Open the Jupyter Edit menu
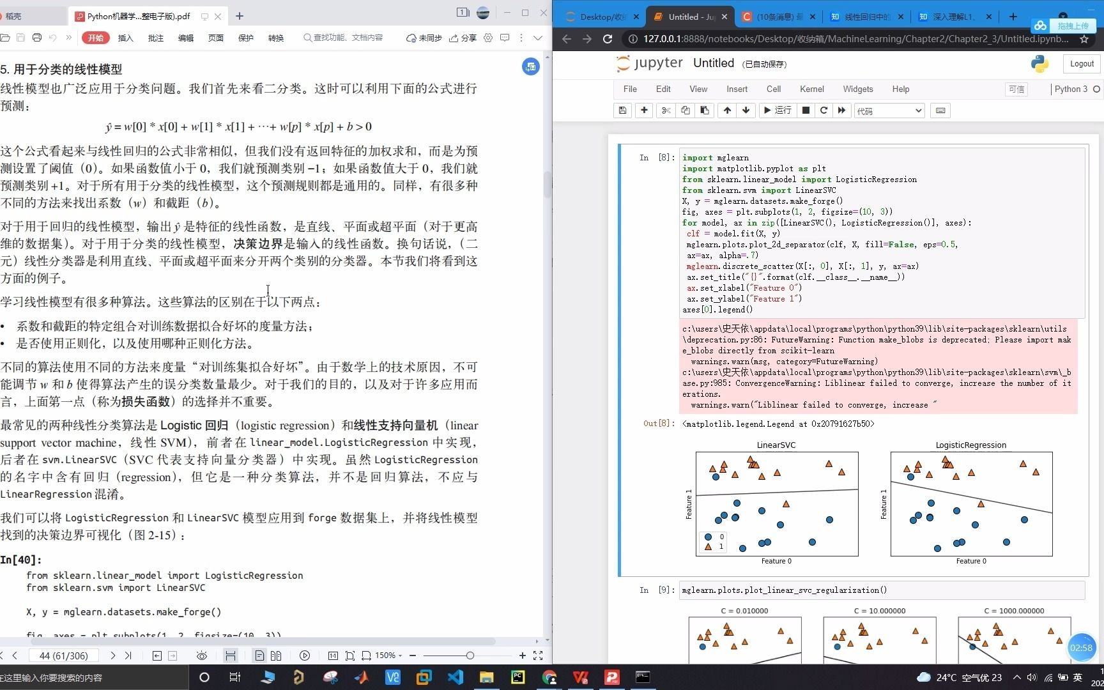The width and height of the screenshot is (1104, 690). tap(663, 89)
